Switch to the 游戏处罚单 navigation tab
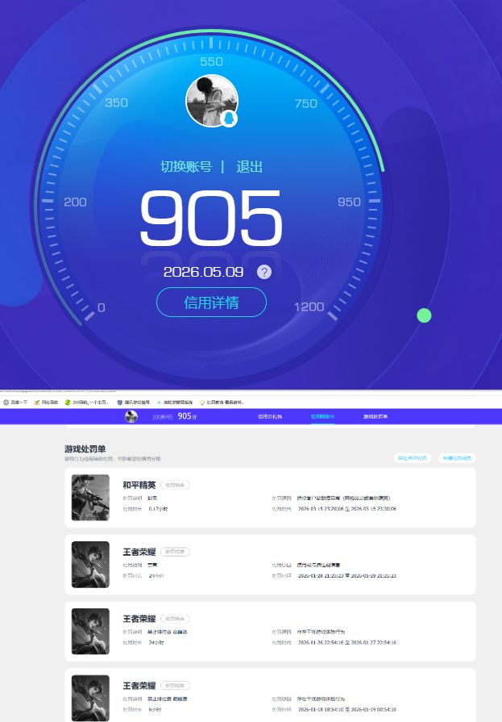Image resolution: width=502 pixels, height=722 pixels. coord(375,416)
